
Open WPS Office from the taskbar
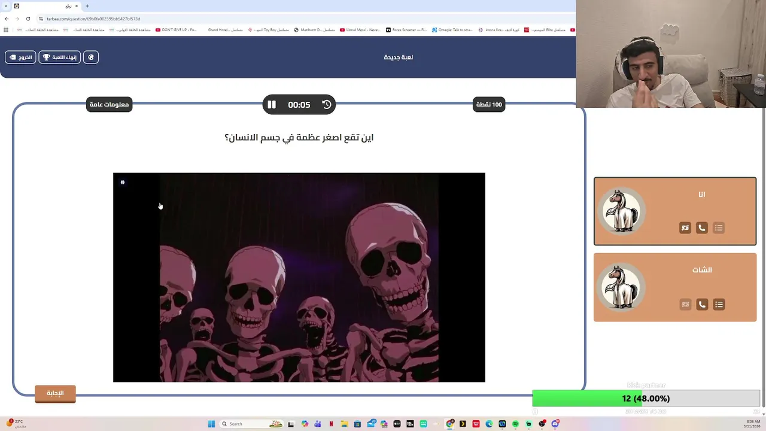point(476,424)
